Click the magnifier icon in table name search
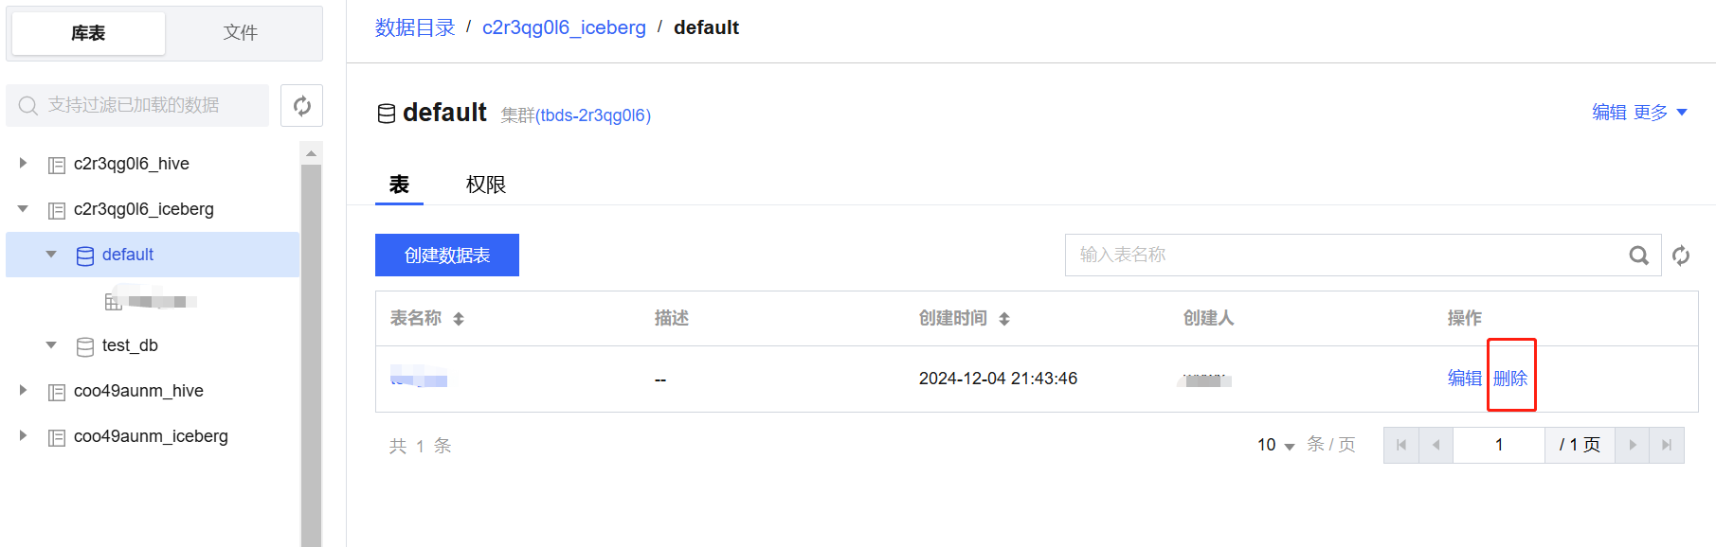 click(x=1638, y=256)
